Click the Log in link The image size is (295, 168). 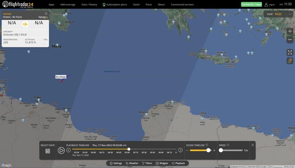(270, 5)
